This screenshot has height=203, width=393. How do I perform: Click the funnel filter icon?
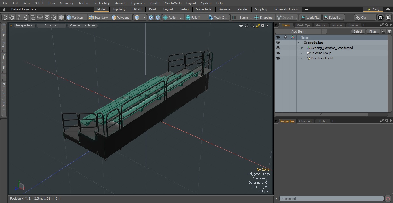389,31
